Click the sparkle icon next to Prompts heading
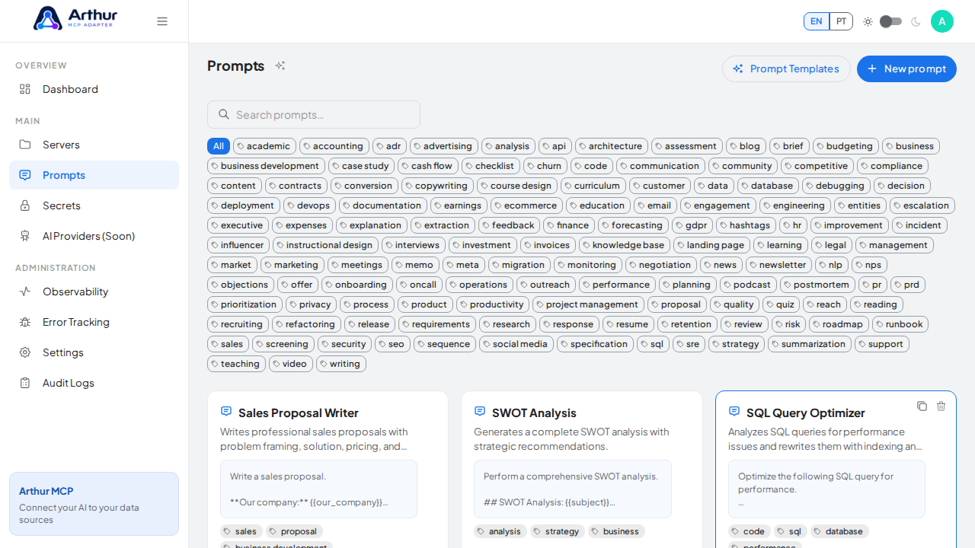Viewport: 975px width, 548px height. tap(280, 65)
